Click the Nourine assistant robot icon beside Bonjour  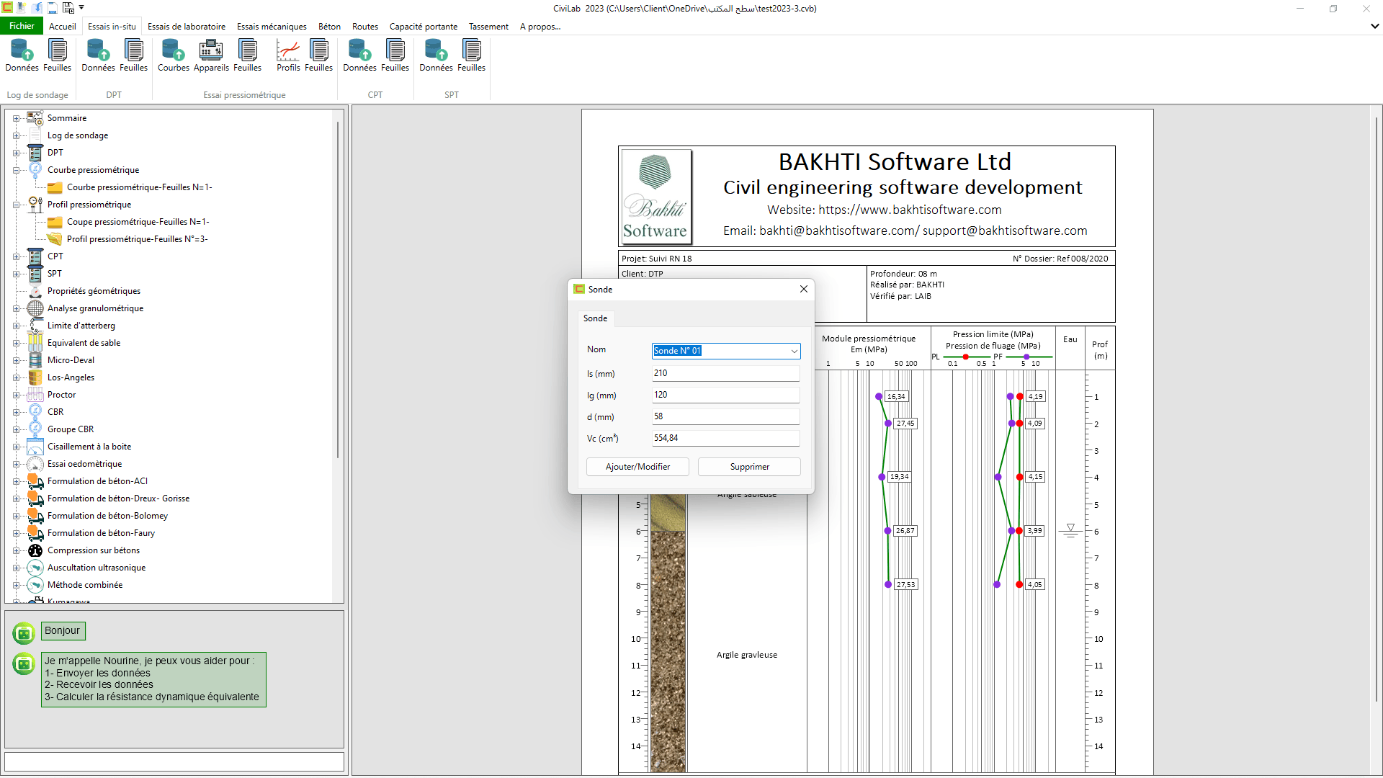click(24, 632)
